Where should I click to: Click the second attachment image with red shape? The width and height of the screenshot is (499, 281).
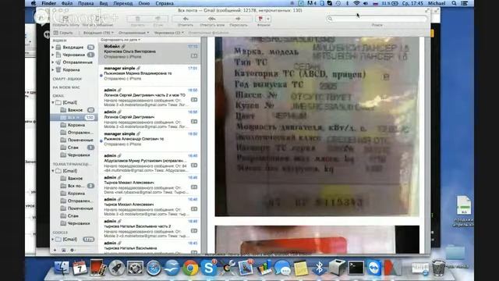(x=317, y=240)
